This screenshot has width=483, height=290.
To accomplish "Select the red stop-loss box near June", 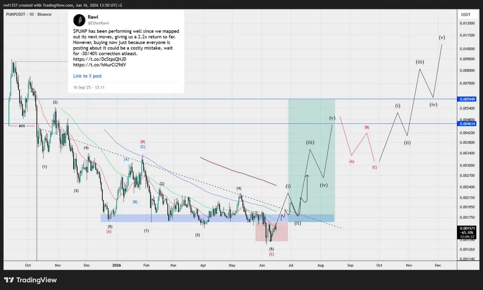I will click(x=272, y=232).
